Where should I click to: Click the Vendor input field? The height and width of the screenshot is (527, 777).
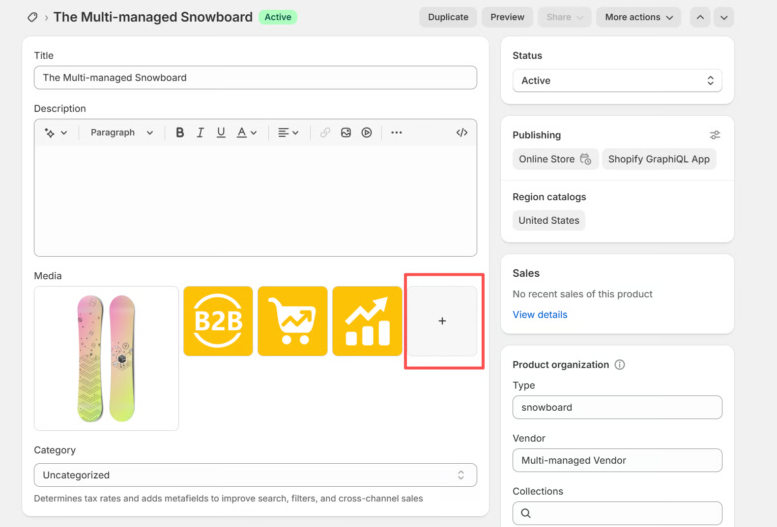click(x=617, y=460)
